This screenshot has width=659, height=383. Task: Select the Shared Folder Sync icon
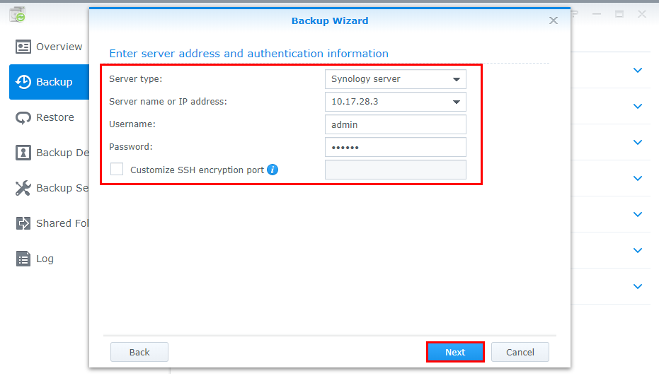coord(23,223)
